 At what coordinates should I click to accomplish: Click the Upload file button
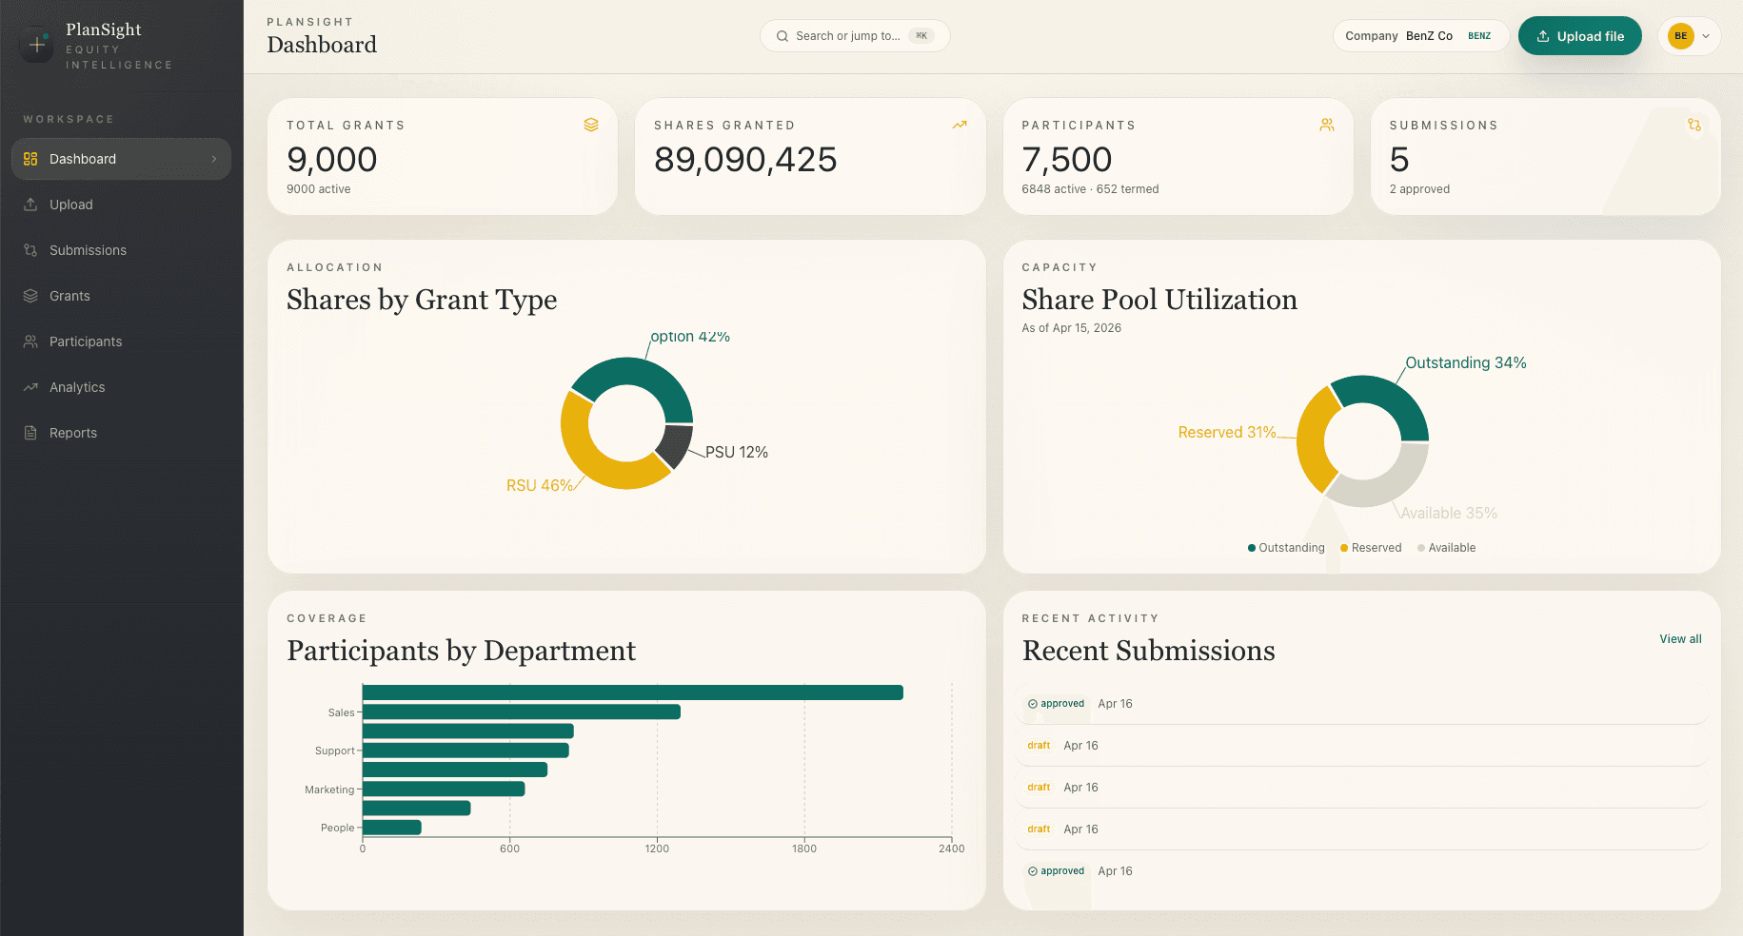1579,35
